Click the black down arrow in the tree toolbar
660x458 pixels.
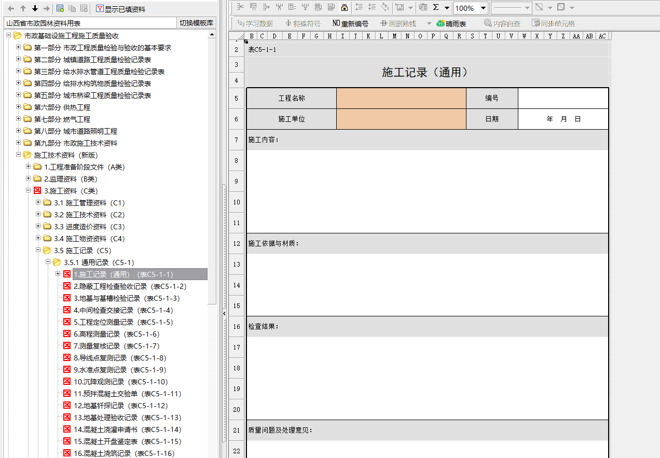(35, 9)
